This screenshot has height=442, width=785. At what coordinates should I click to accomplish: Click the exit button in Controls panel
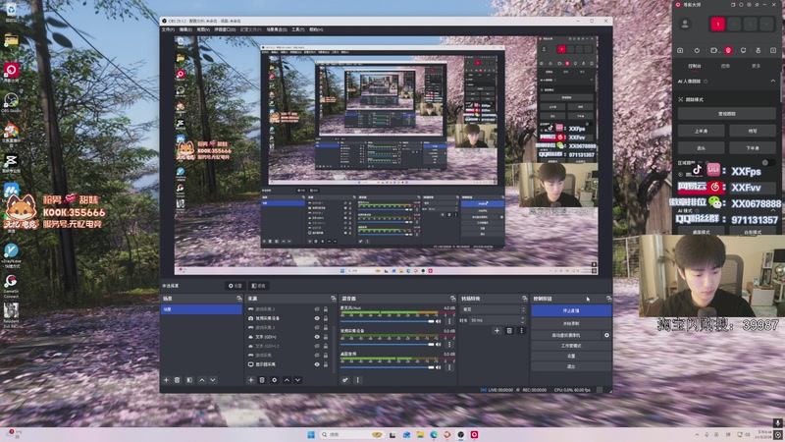point(571,366)
